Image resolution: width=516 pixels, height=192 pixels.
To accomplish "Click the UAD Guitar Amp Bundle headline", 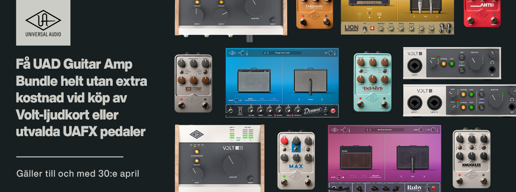I will [x=81, y=99].
